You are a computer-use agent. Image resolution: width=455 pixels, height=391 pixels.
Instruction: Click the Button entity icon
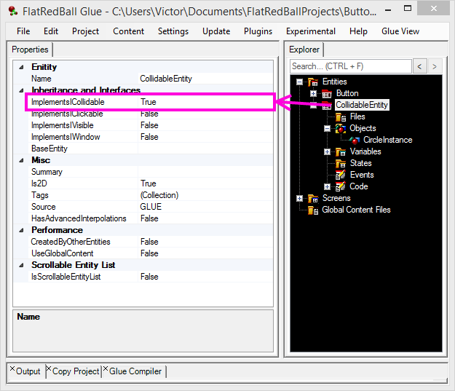(327, 93)
